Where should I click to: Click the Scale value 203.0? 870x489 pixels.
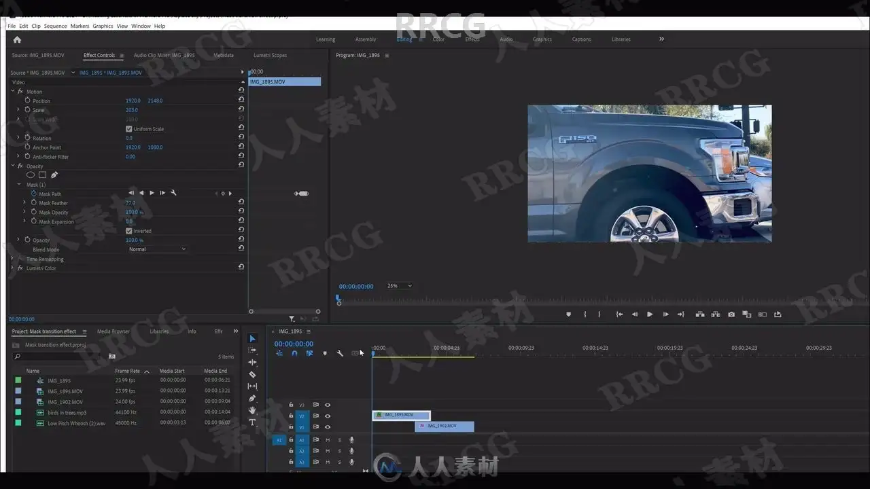132,109
